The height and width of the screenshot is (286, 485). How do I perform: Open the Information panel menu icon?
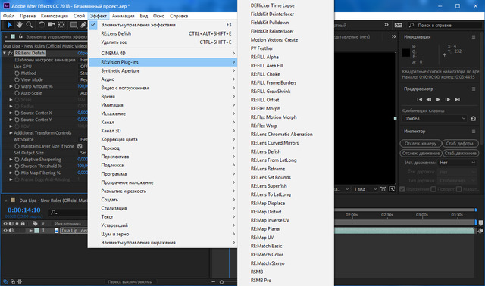tap(474, 37)
